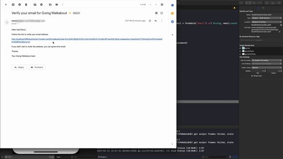283x159 pixels.
Task: Click the plus button at navigator bottom
Action: [2, 157]
